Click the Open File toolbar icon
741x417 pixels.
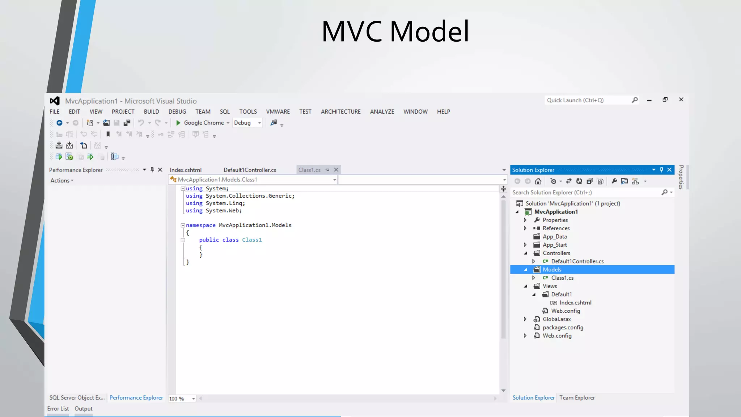point(106,123)
